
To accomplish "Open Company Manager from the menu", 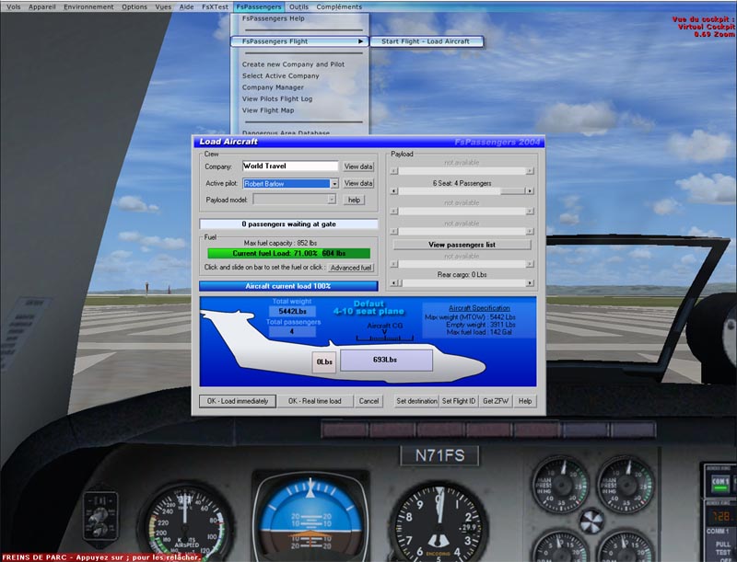I will click(x=273, y=87).
